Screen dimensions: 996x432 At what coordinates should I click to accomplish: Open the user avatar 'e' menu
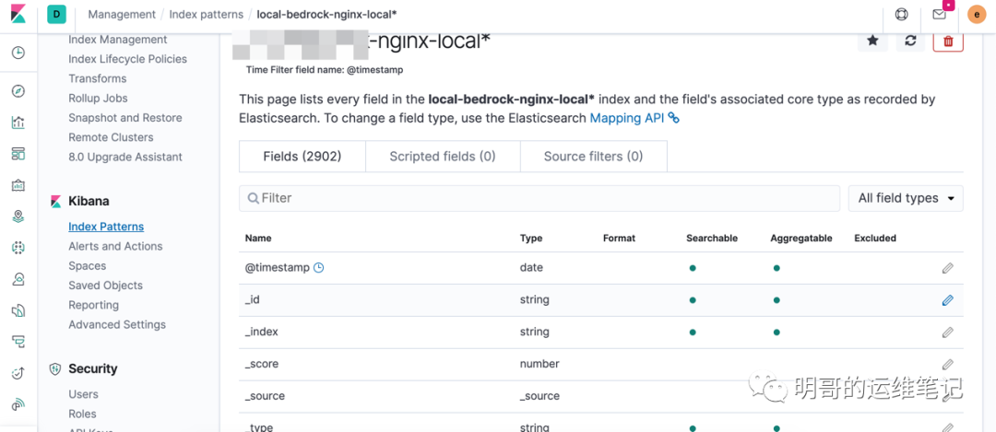point(977,14)
